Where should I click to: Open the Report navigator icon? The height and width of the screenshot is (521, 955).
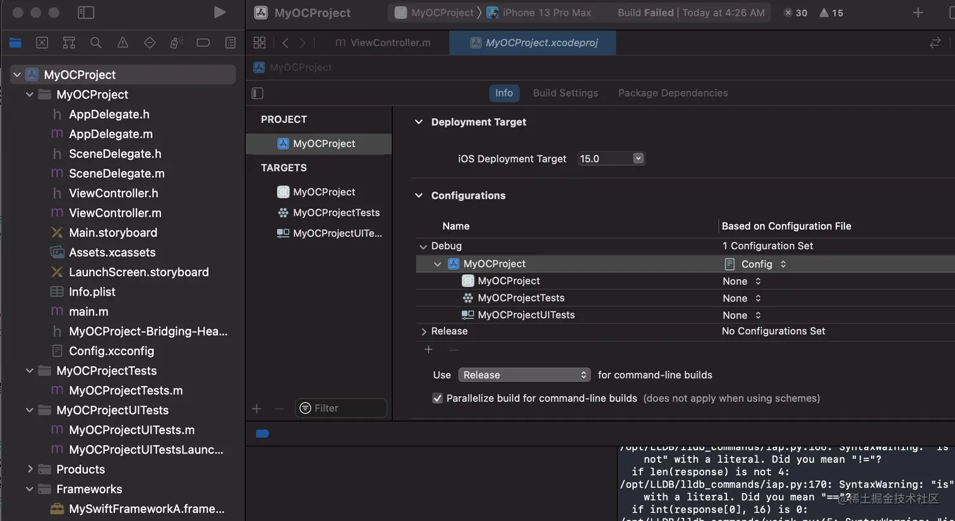click(231, 43)
